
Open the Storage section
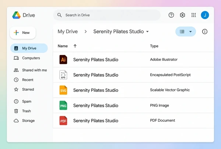(x=24, y=121)
